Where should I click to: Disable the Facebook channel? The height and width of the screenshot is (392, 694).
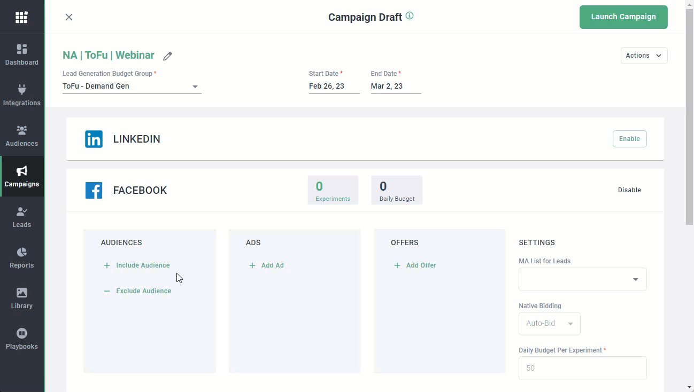click(x=629, y=190)
